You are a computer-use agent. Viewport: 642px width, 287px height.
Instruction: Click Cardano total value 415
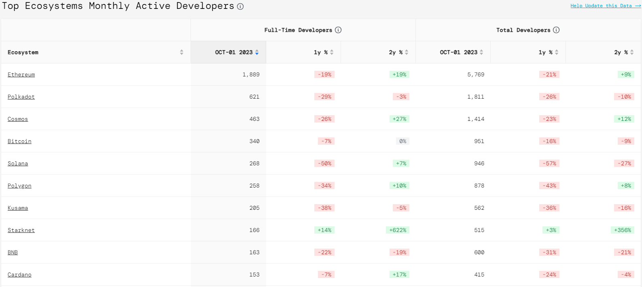(479, 274)
